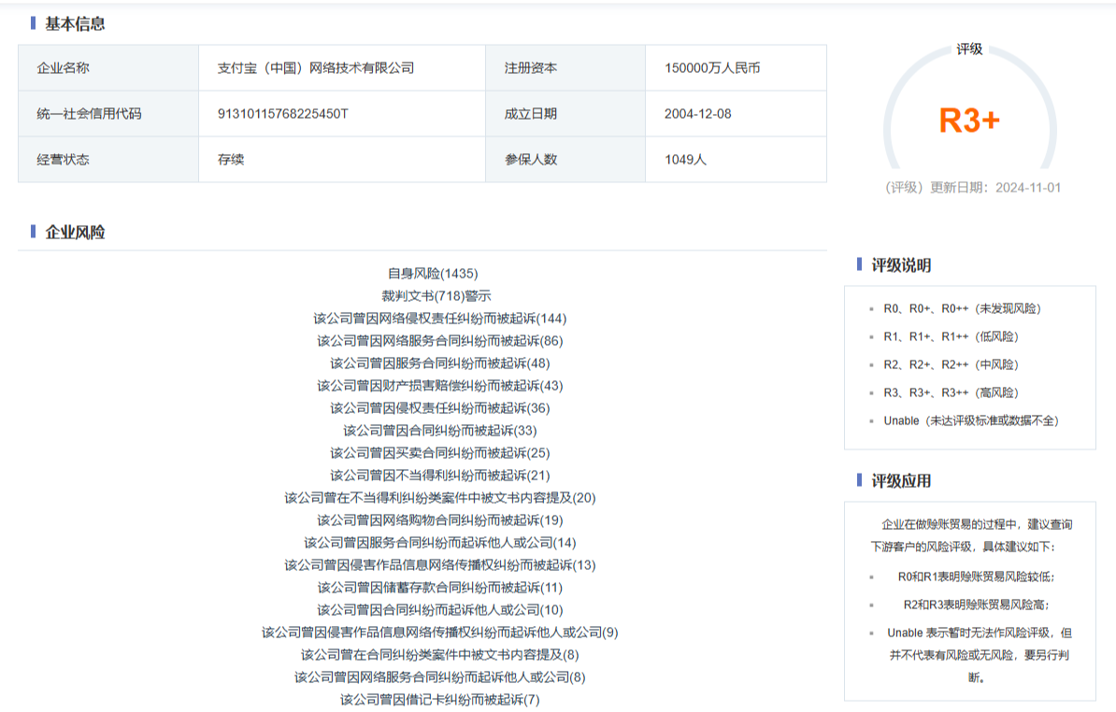Click the 评级应用 heading

(901, 481)
